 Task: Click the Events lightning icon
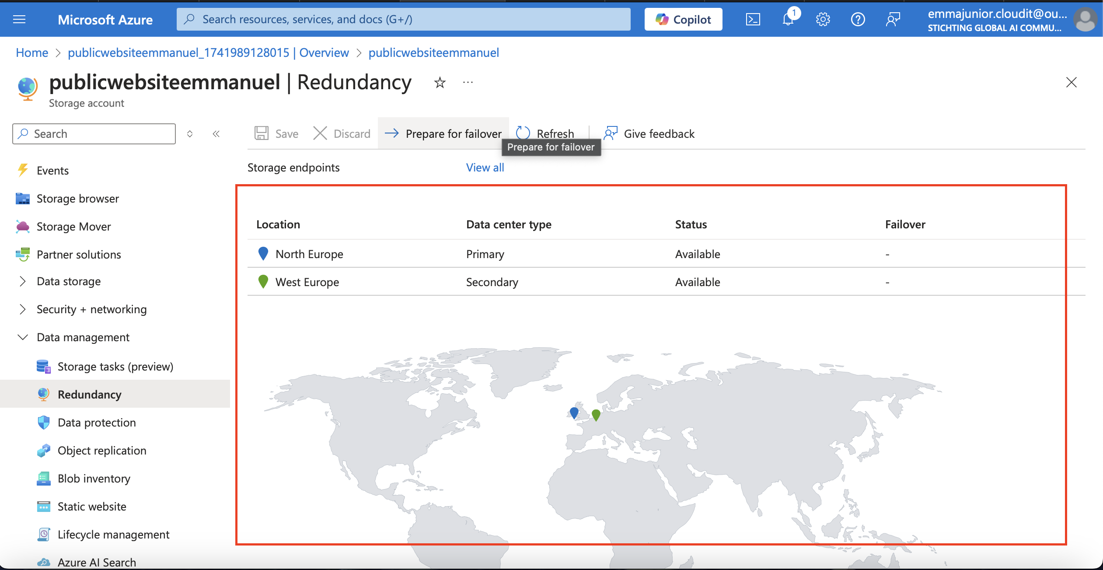[23, 170]
